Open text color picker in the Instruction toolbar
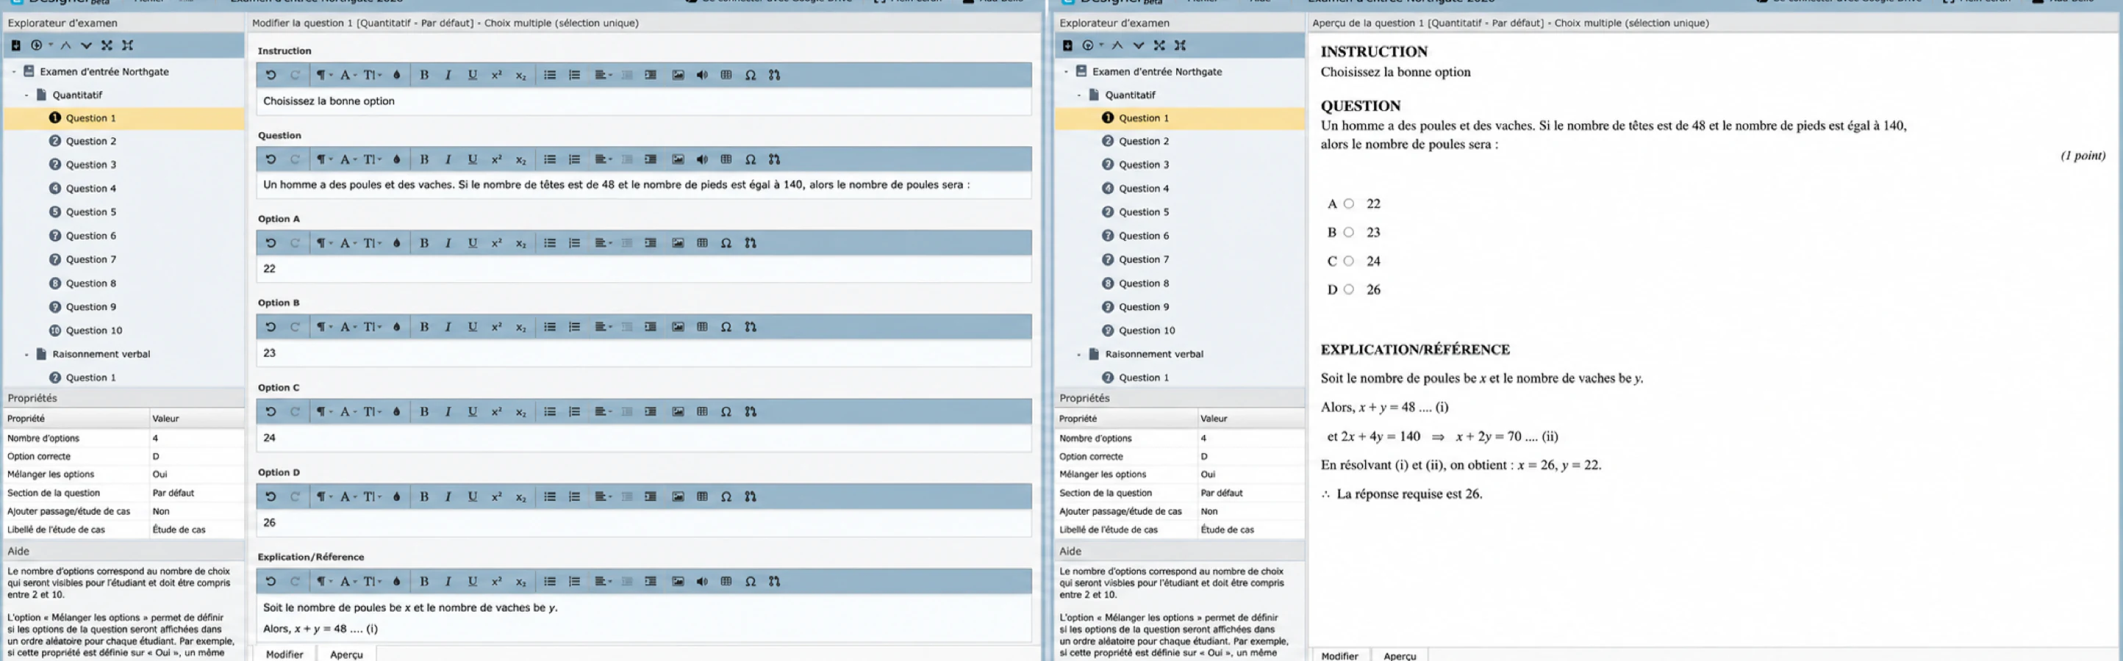Viewport: 2123px width, 661px height. 396,75
